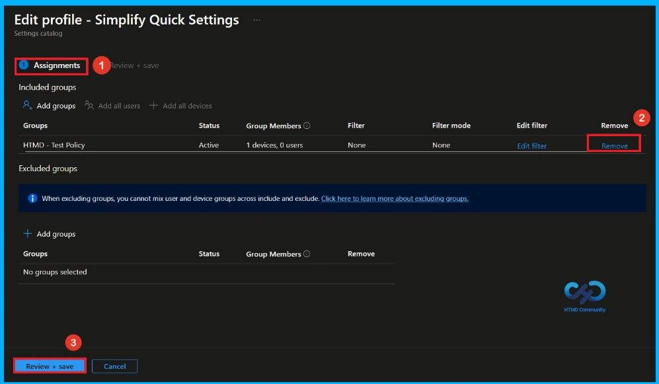Click Edit filter for HTMD - Test Policy
The height and width of the screenshot is (384, 659).
tap(531, 146)
